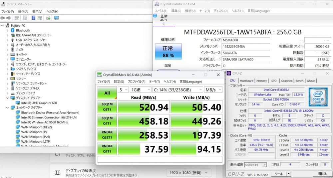The height and width of the screenshot is (178, 333).
Task: Click the update driver toolbar icon
Action: (x=48, y=18)
